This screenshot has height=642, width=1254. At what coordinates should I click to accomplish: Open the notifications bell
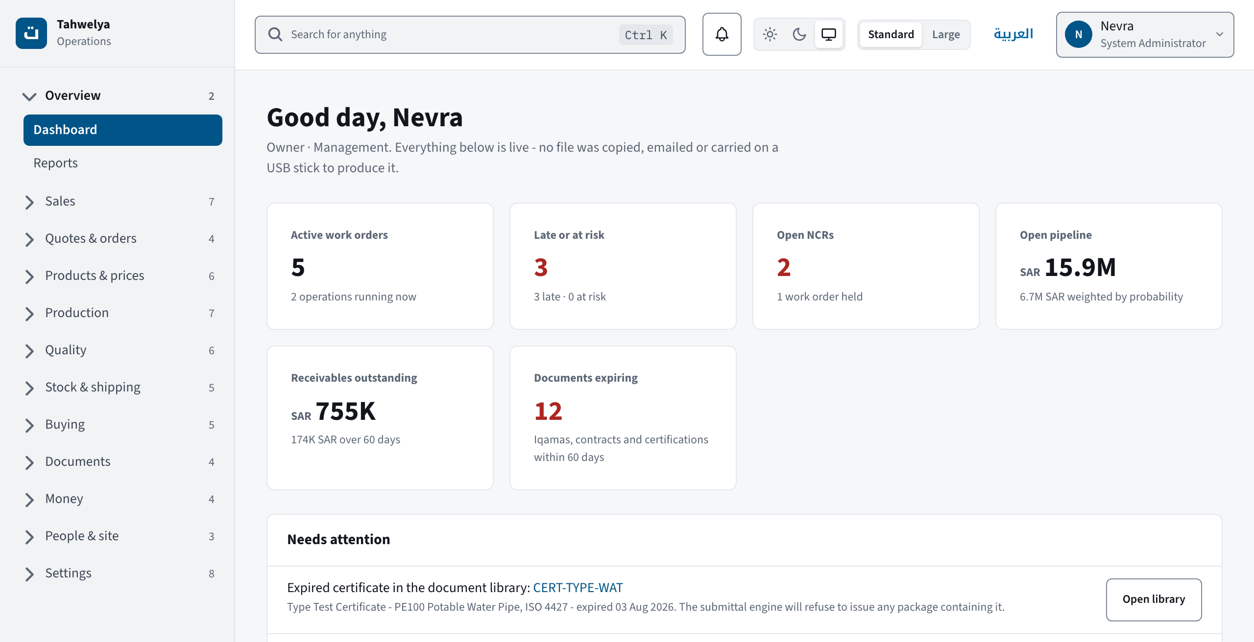coord(722,34)
